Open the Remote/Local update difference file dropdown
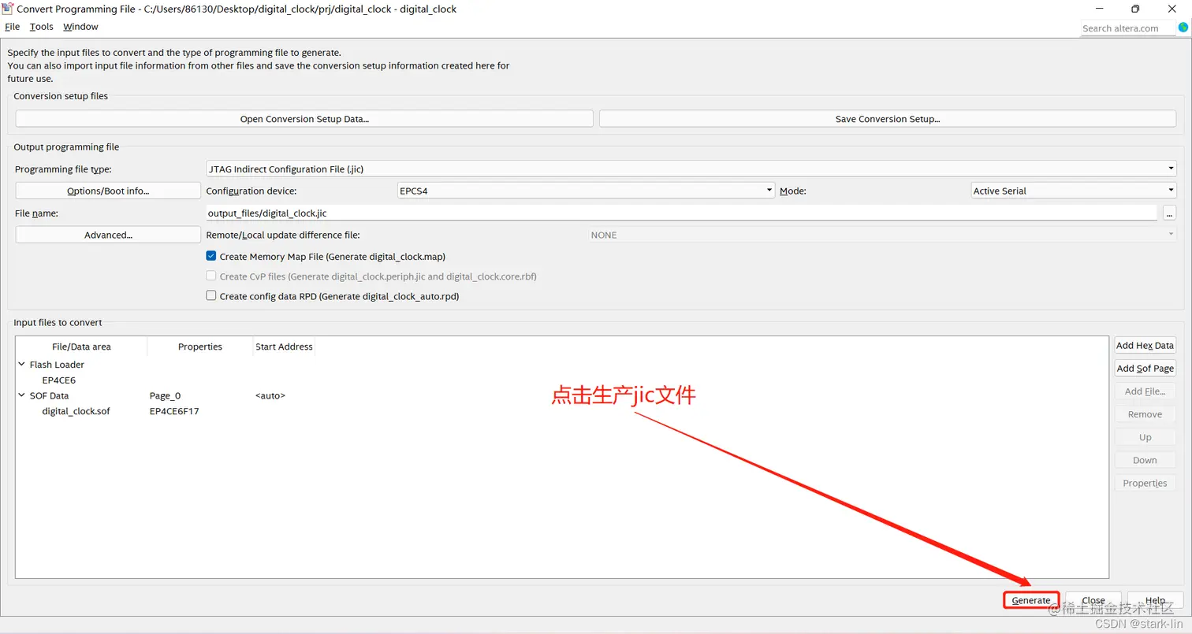The width and height of the screenshot is (1192, 634). tap(882, 235)
